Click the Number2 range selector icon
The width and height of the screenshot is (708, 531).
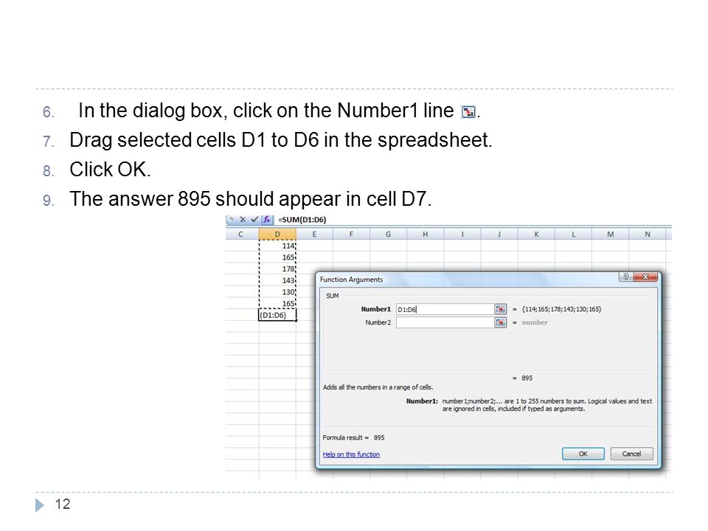pyautogui.click(x=500, y=322)
